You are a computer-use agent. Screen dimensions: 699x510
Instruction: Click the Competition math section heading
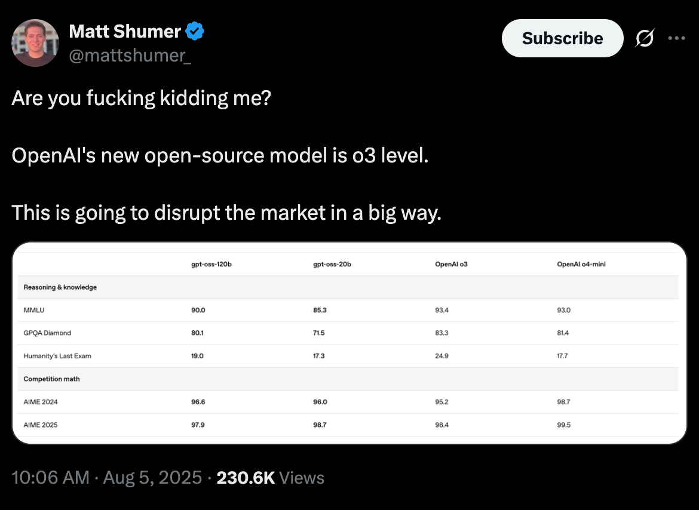[51, 379]
